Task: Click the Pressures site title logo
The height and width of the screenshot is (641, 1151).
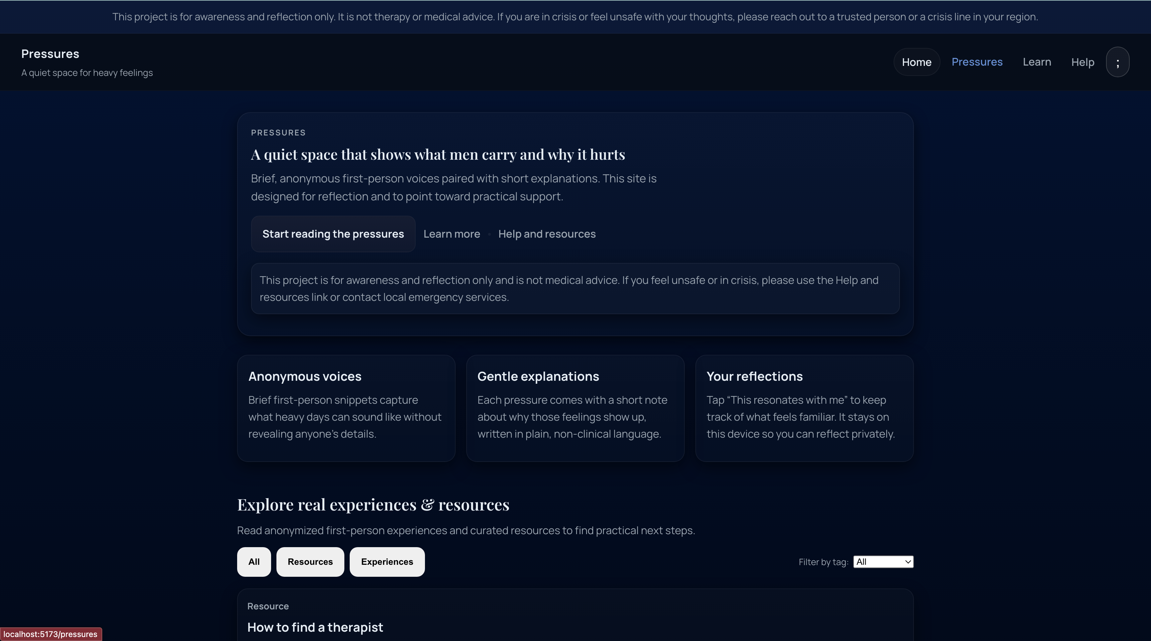Action: (x=50, y=54)
